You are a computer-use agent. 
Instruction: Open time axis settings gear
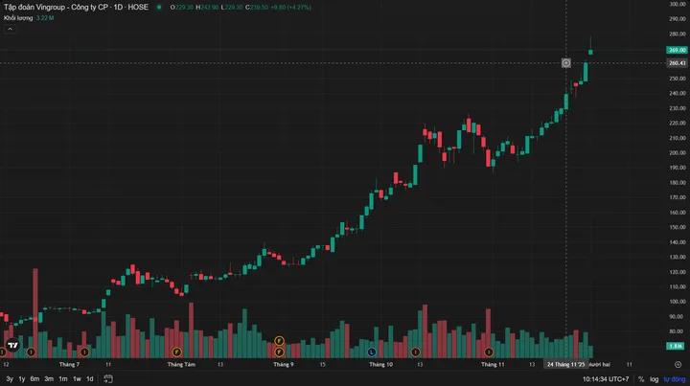pyautogui.click(x=678, y=365)
